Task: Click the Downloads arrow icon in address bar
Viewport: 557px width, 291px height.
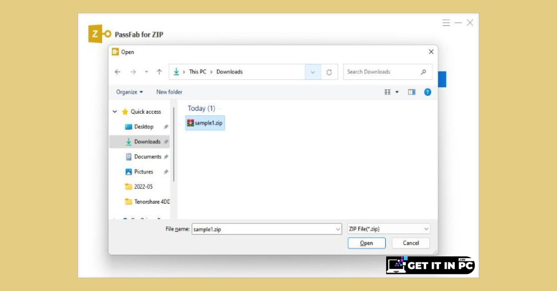Action: click(176, 72)
